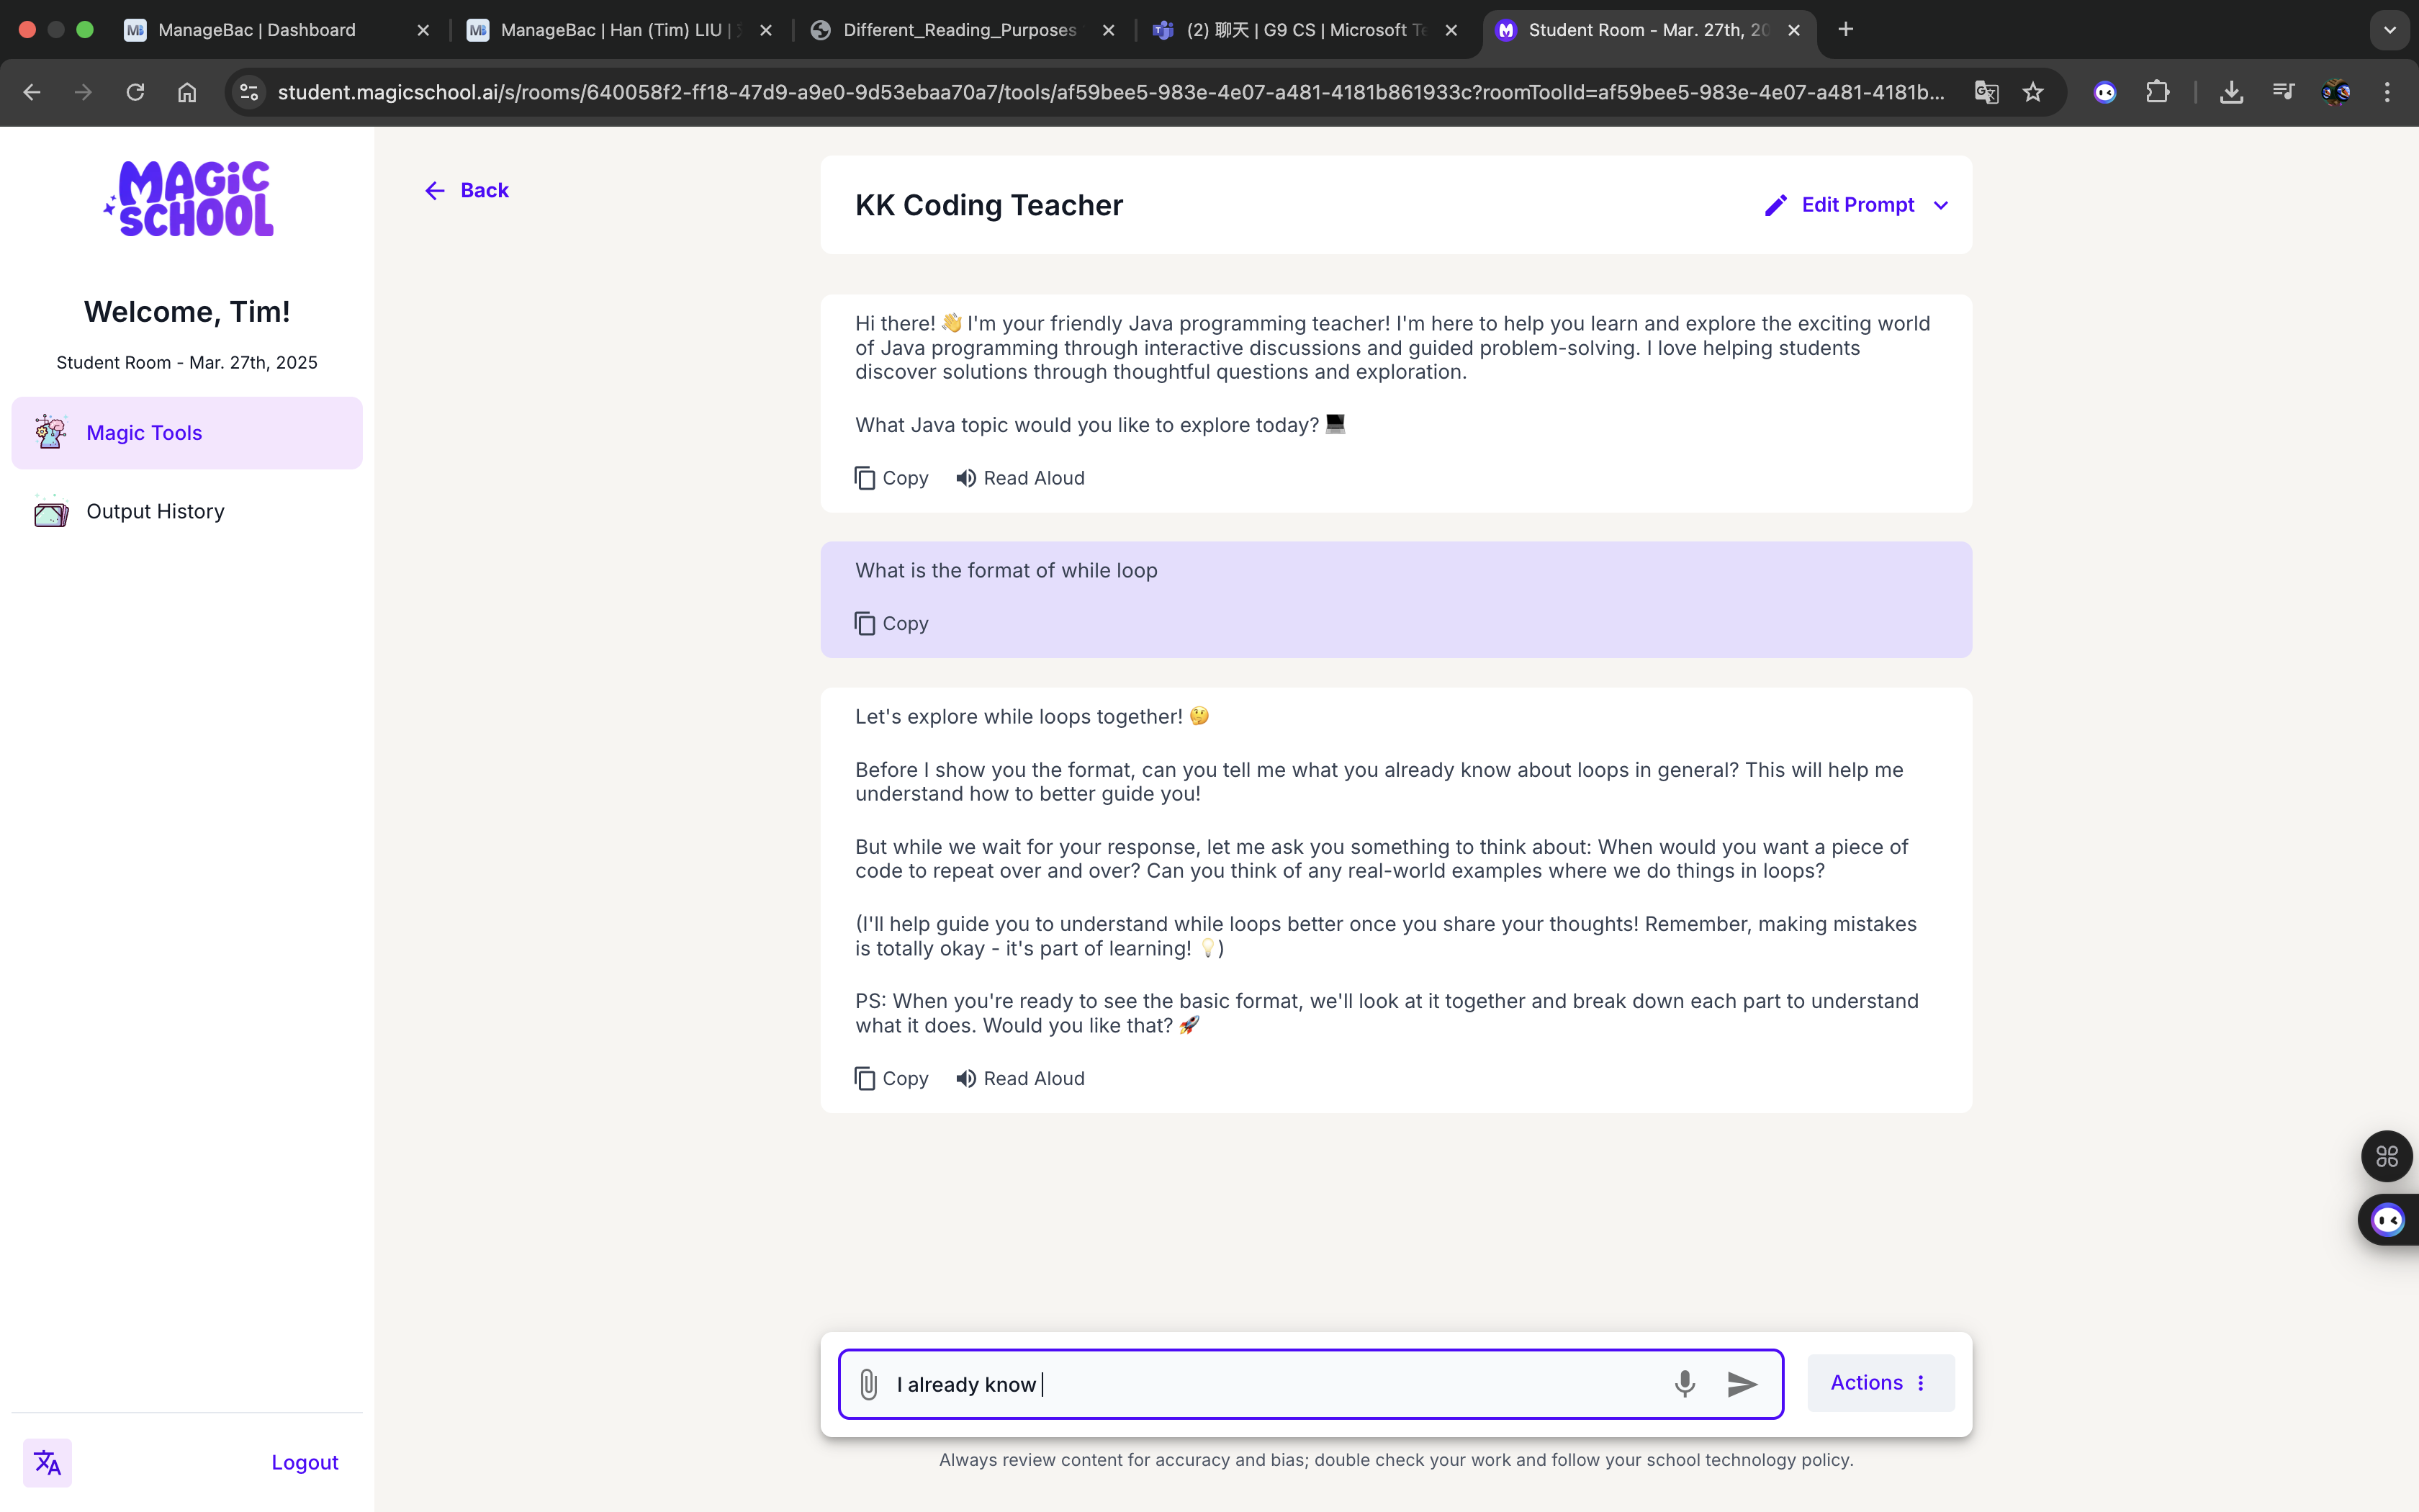Open the floating four-circles widget button

tap(2387, 1156)
